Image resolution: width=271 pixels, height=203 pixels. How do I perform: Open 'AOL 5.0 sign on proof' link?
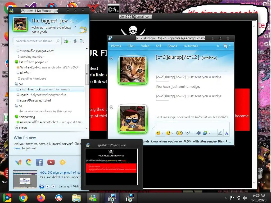[x=60, y=172]
